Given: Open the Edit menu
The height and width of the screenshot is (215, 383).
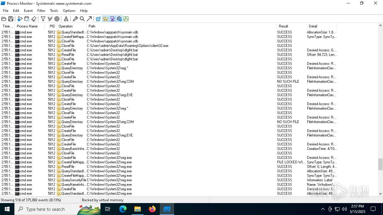Looking at the screenshot, I should pyautogui.click(x=16, y=10).
